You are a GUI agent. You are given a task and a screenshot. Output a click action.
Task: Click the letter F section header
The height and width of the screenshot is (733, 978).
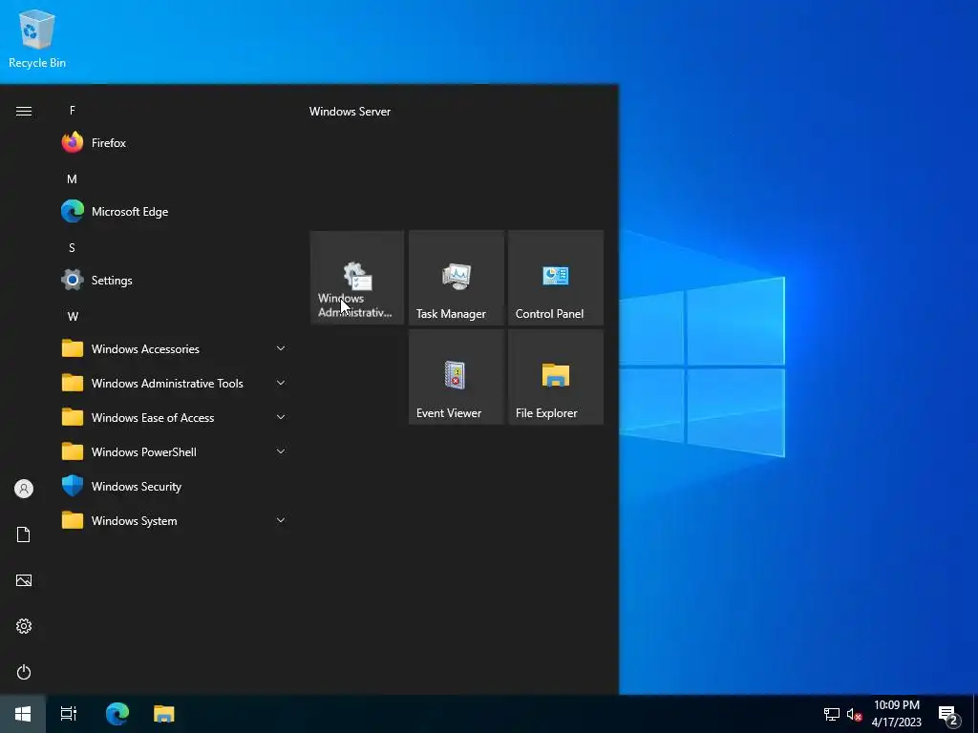click(x=73, y=111)
